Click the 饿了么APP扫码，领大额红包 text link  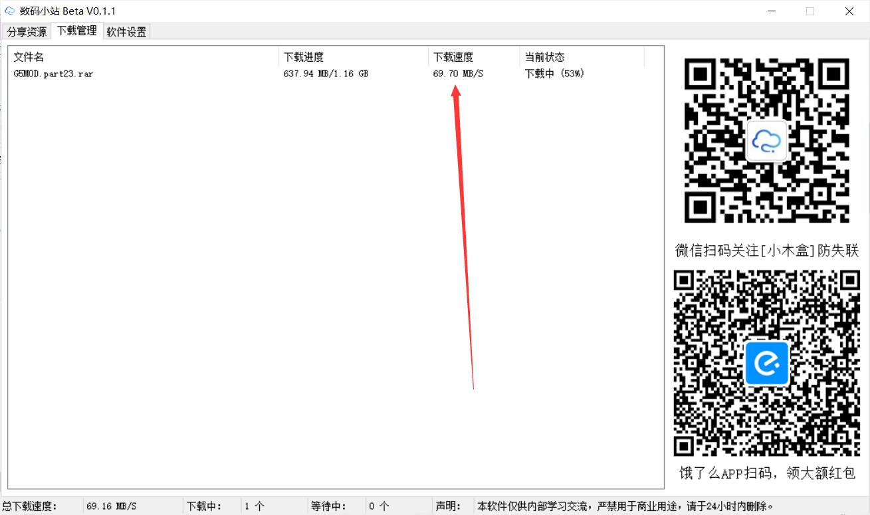pos(766,473)
